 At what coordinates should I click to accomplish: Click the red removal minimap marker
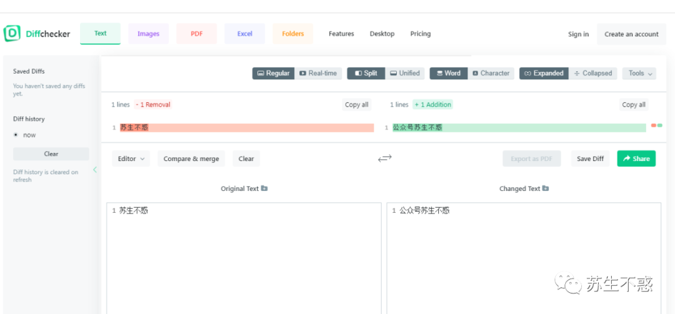tap(654, 125)
